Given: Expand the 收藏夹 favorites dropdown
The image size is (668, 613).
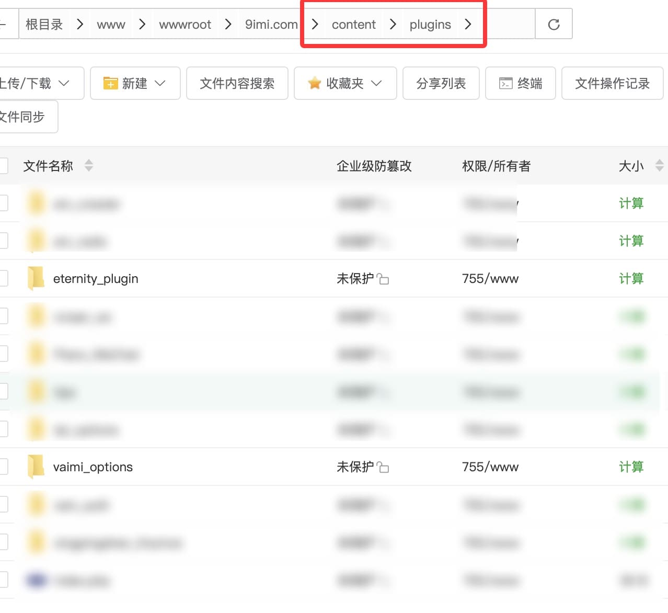Looking at the screenshot, I should coord(345,84).
